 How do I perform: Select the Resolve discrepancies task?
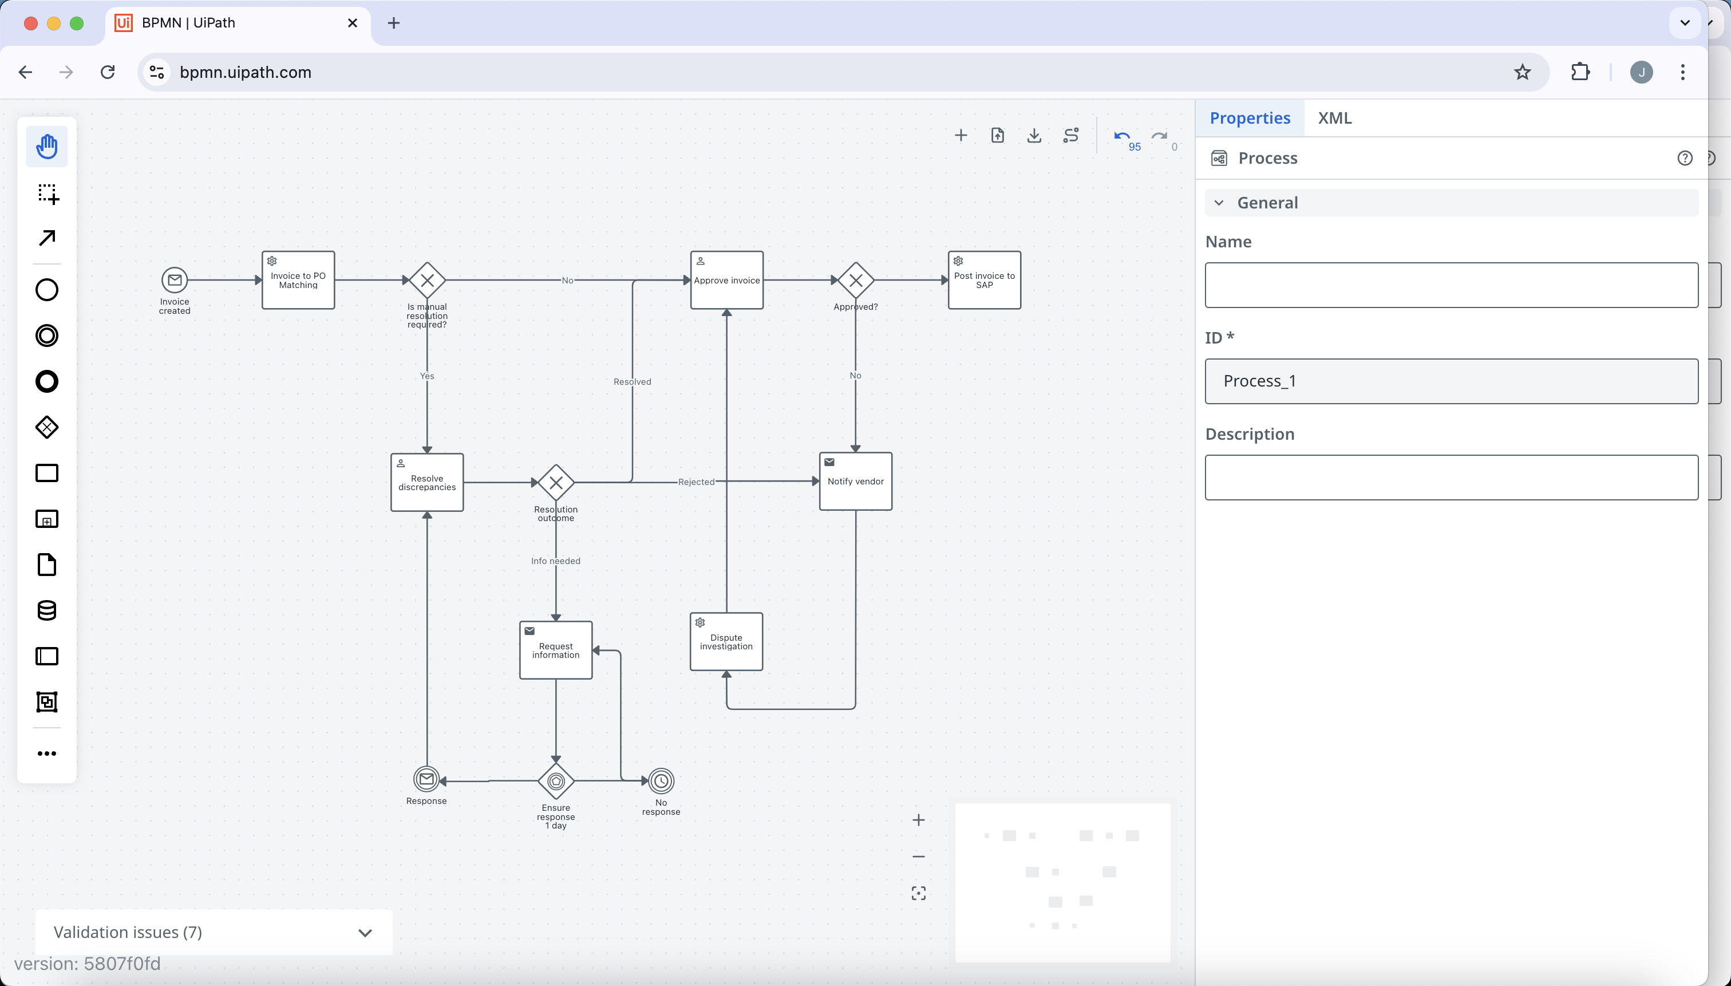pyautogui.click(x=427, y=482)
